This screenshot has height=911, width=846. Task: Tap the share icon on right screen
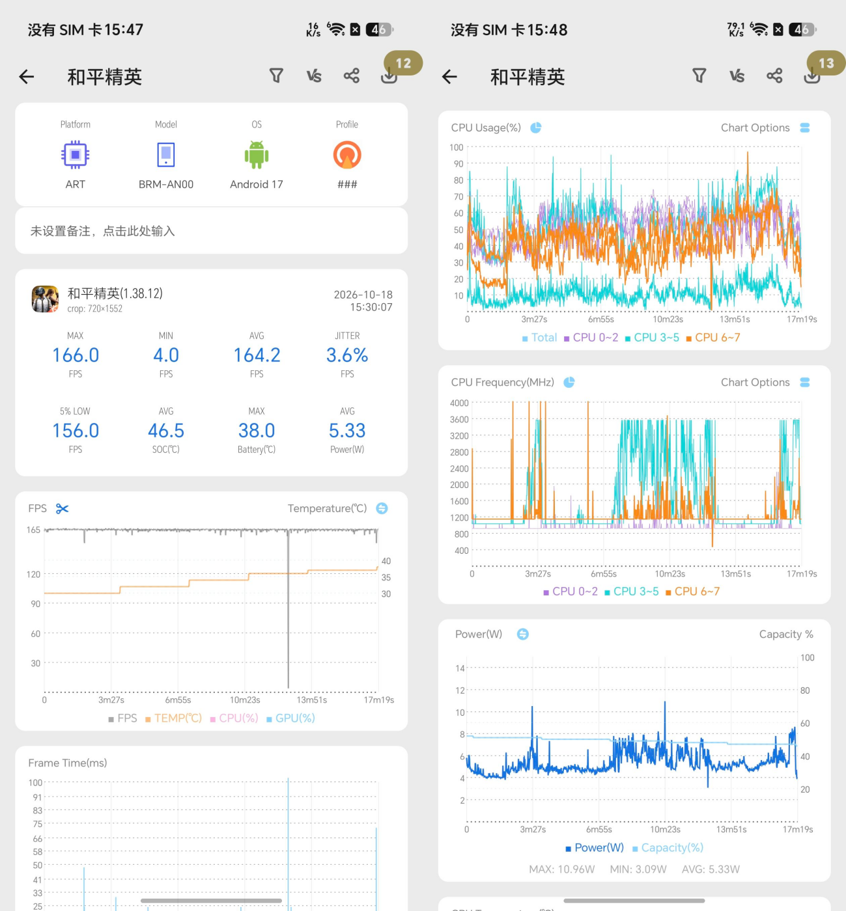point(774,76)
